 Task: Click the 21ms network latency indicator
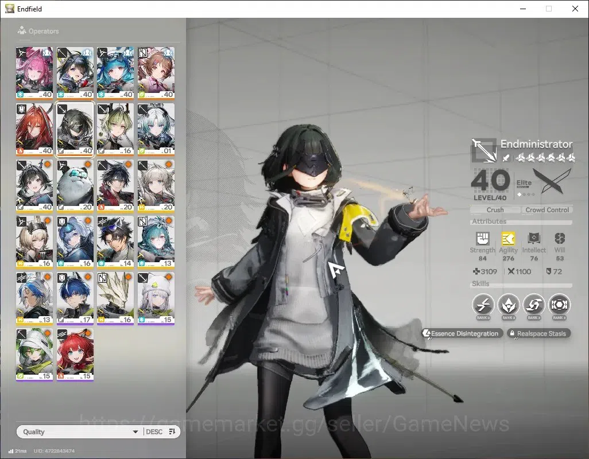pos(18,451)
